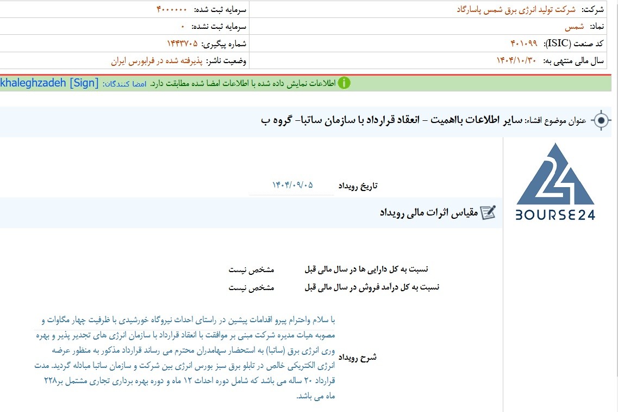Image resolution: width=618 pixels, height=412 pixels.
Task: Click "مشخص نیست" in the sales revenue row
Action: point(252,287)
